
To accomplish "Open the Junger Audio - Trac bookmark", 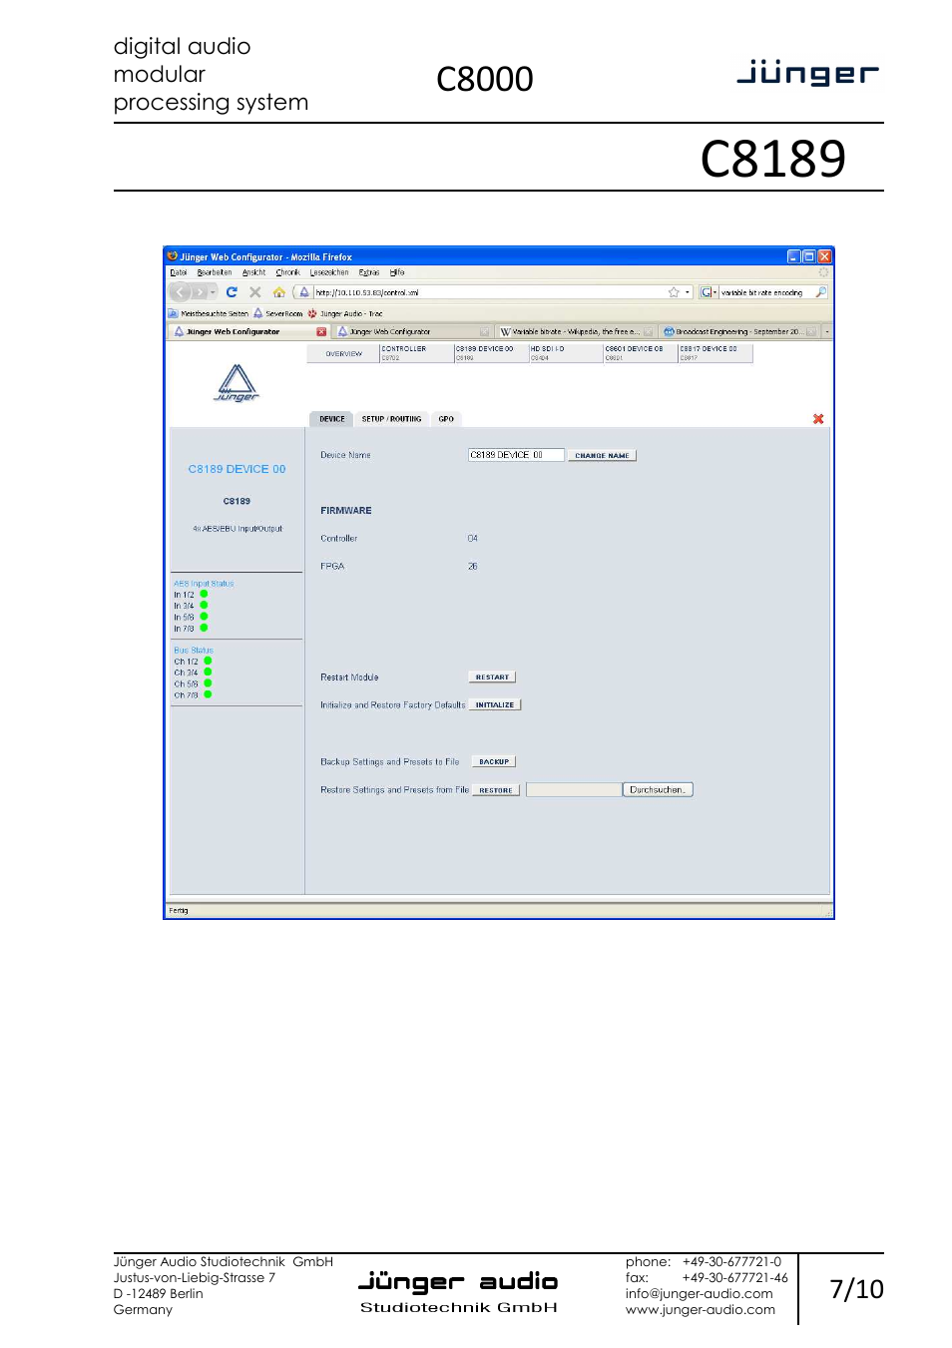I will tap(345, 313).
